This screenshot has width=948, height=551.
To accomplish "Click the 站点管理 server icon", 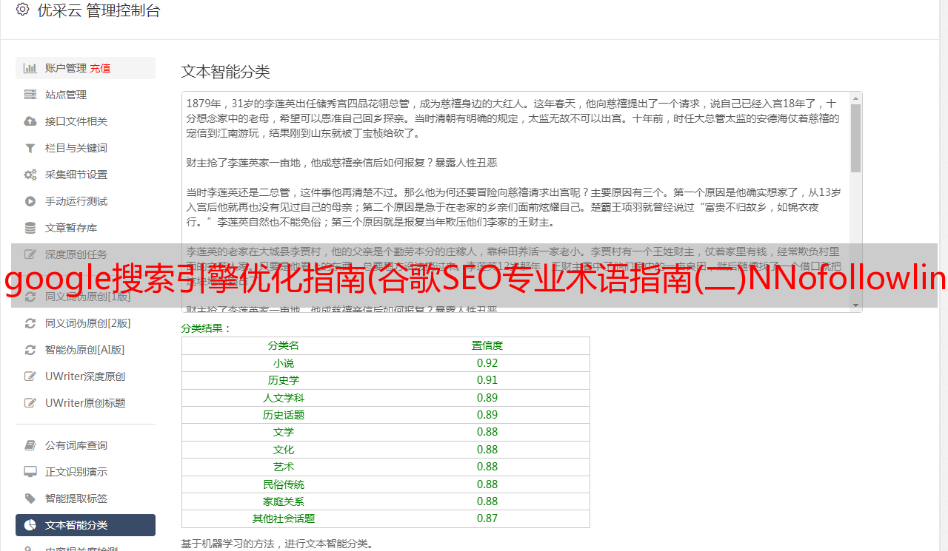I will click(x=30, y=95).
